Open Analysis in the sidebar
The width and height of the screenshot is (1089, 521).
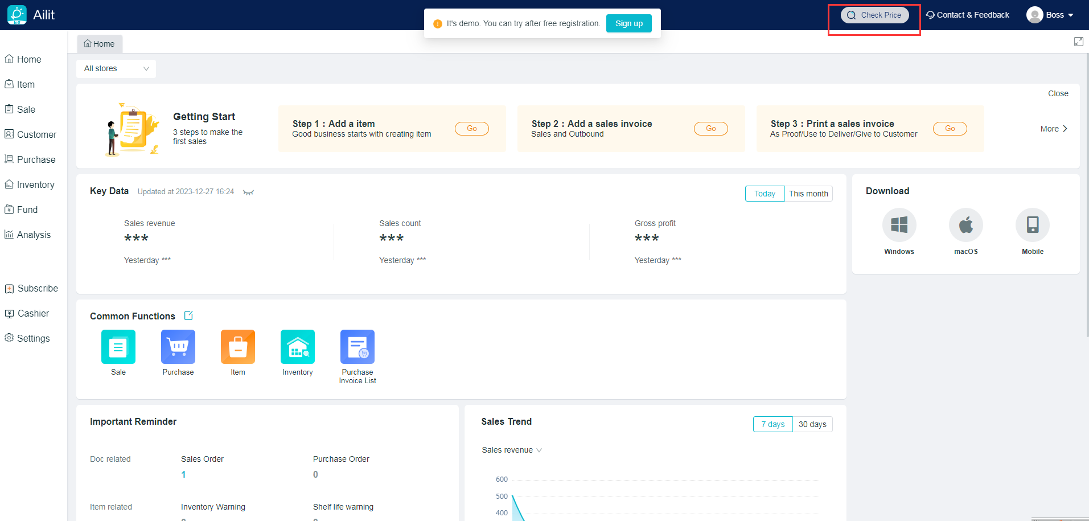pyautogui.click(x=34, y=235)
